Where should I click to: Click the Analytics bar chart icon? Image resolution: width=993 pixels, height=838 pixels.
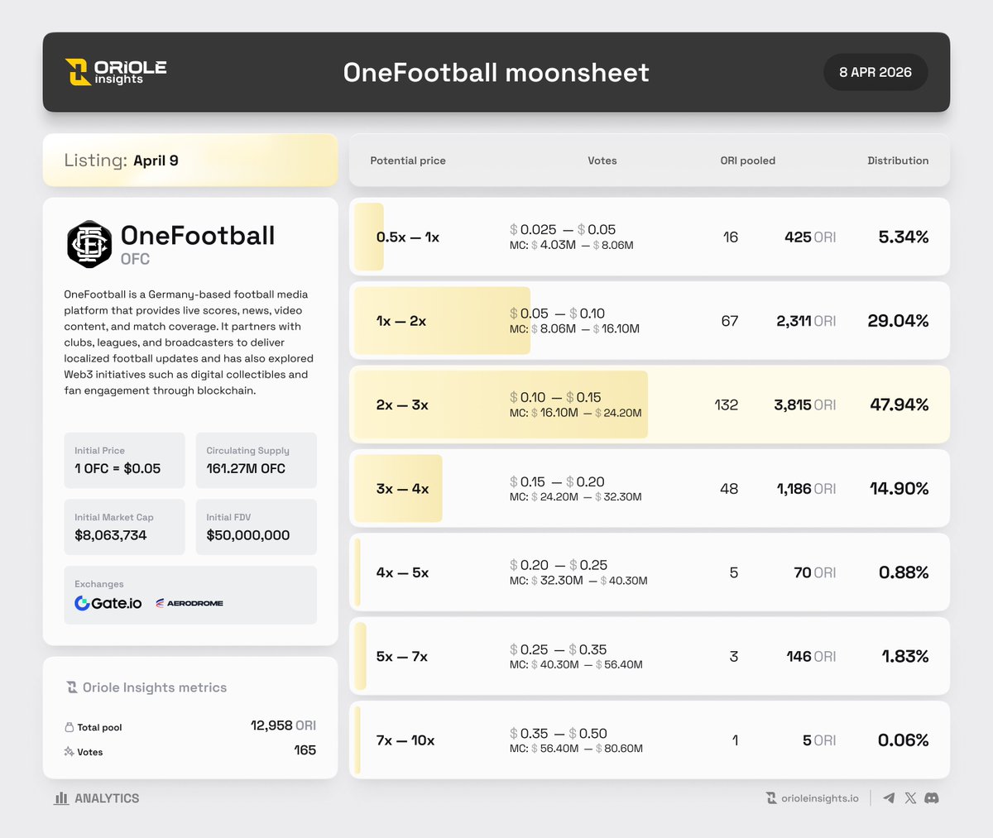pyautogui.click(x=61, y=798)
